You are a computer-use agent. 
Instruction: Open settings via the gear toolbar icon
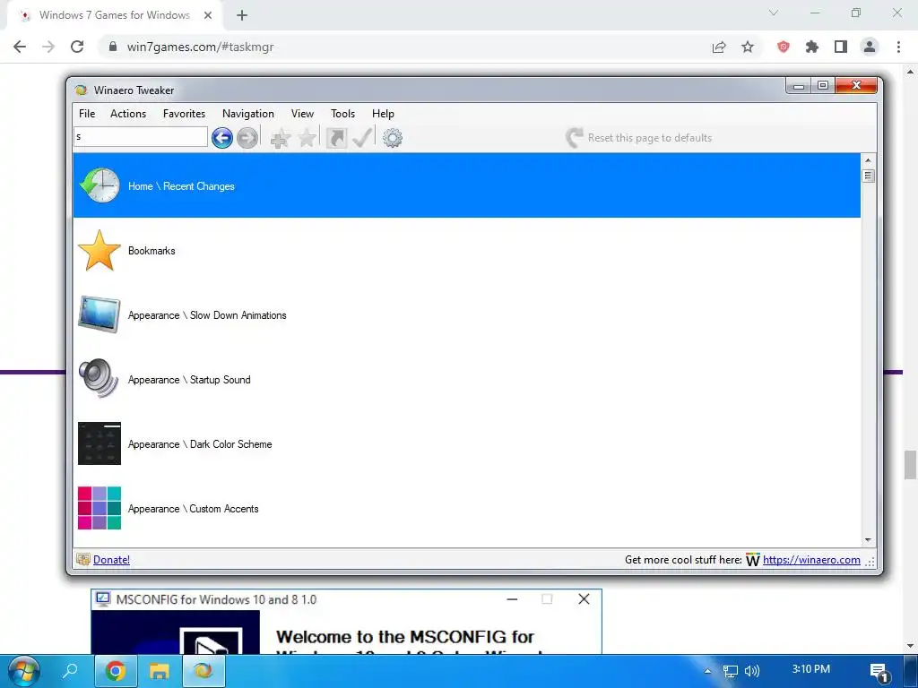(x=393, y=138)
